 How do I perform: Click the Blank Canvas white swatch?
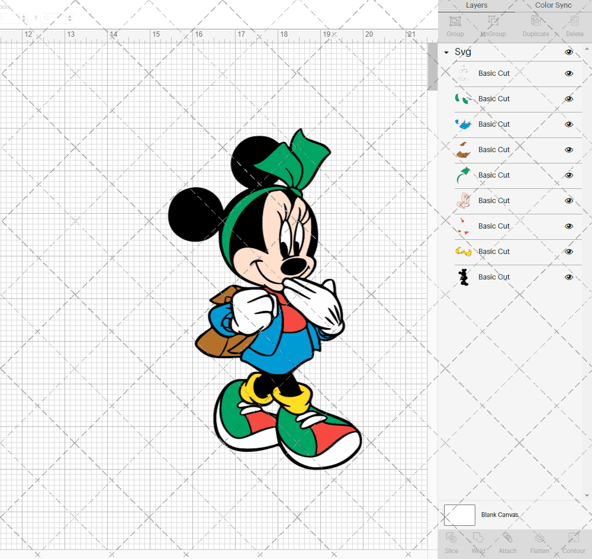pos(459,515)
